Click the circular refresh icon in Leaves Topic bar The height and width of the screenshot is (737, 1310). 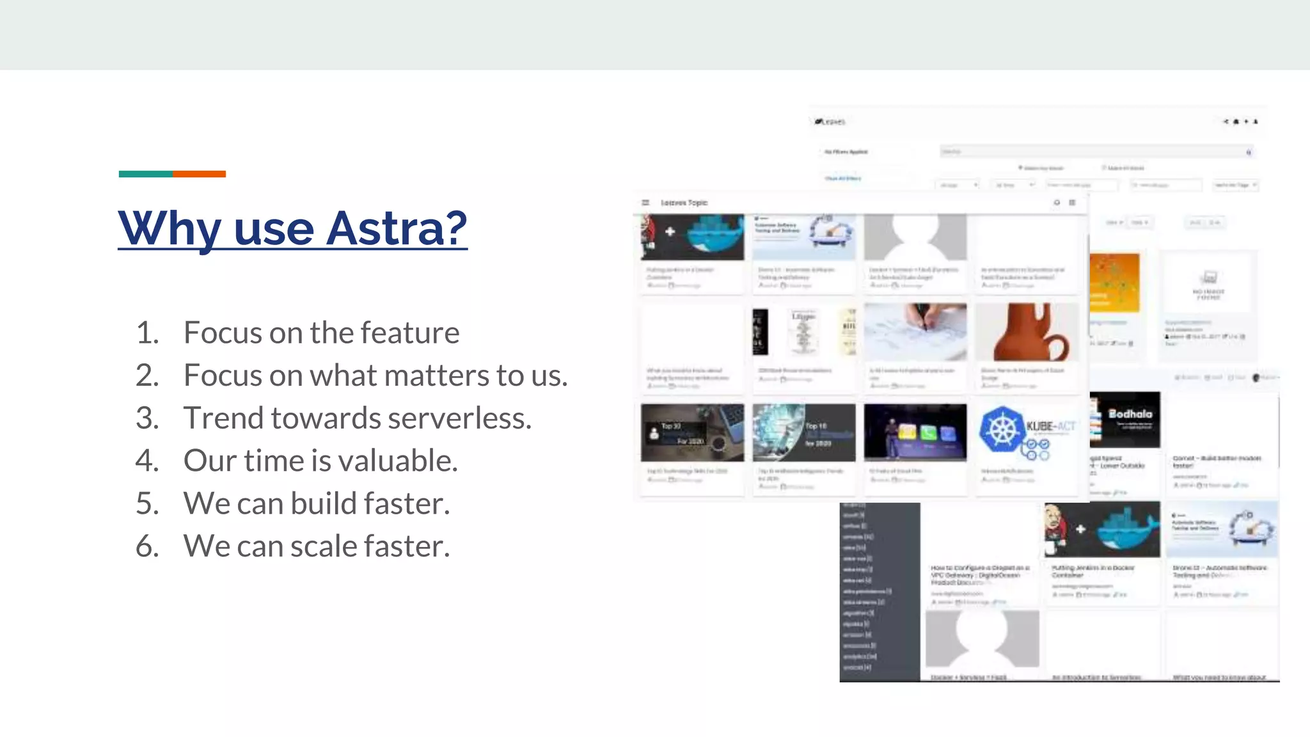(1057, 203)
